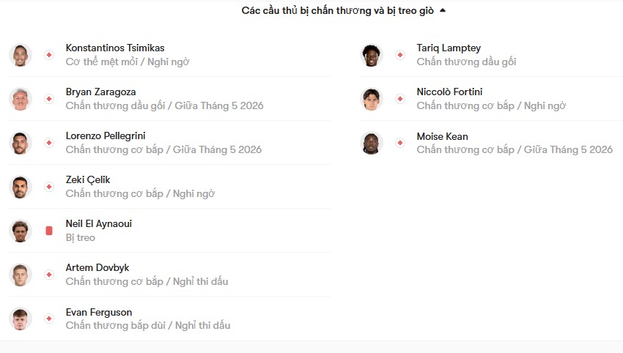Click the injury icon beside Artem Dovbyk

[x=49, y=275]
